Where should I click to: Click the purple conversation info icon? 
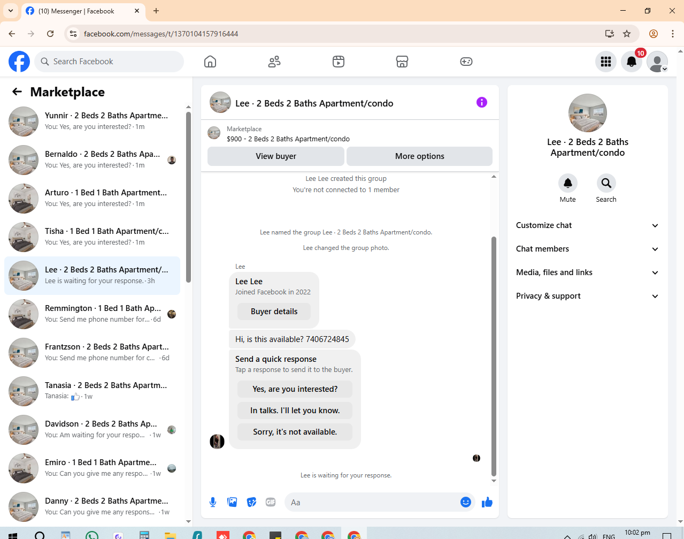[482, 102]
